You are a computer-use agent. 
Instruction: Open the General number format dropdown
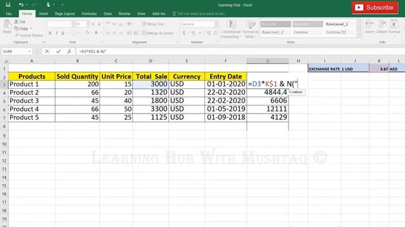199,24
